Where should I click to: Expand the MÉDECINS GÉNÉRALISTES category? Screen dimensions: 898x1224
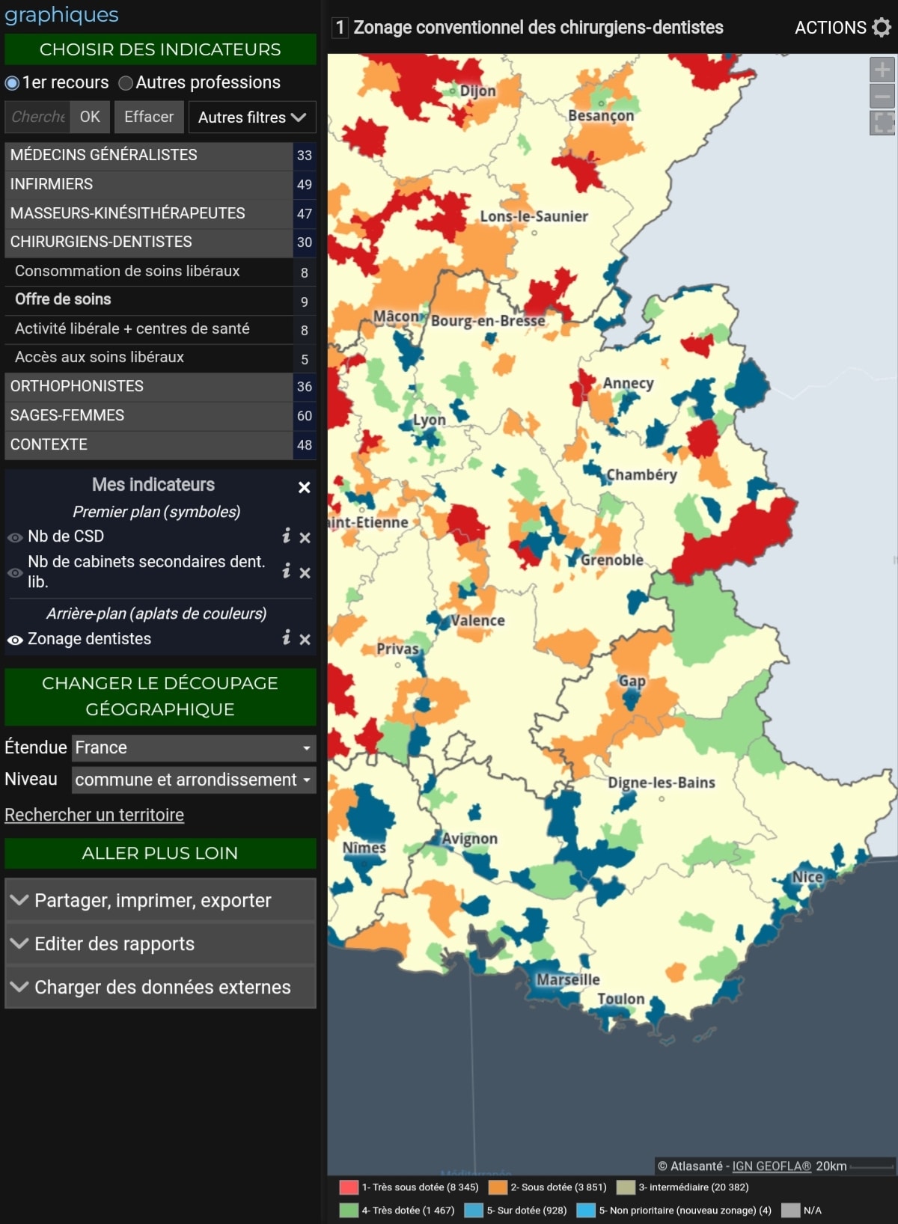[x=148, y=155]
